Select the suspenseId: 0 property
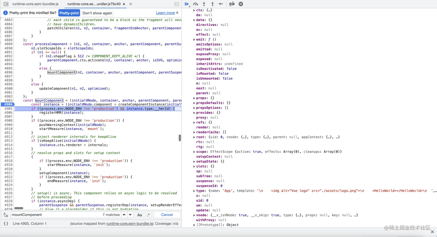This screenshot has width=437, height=237. 210,186
